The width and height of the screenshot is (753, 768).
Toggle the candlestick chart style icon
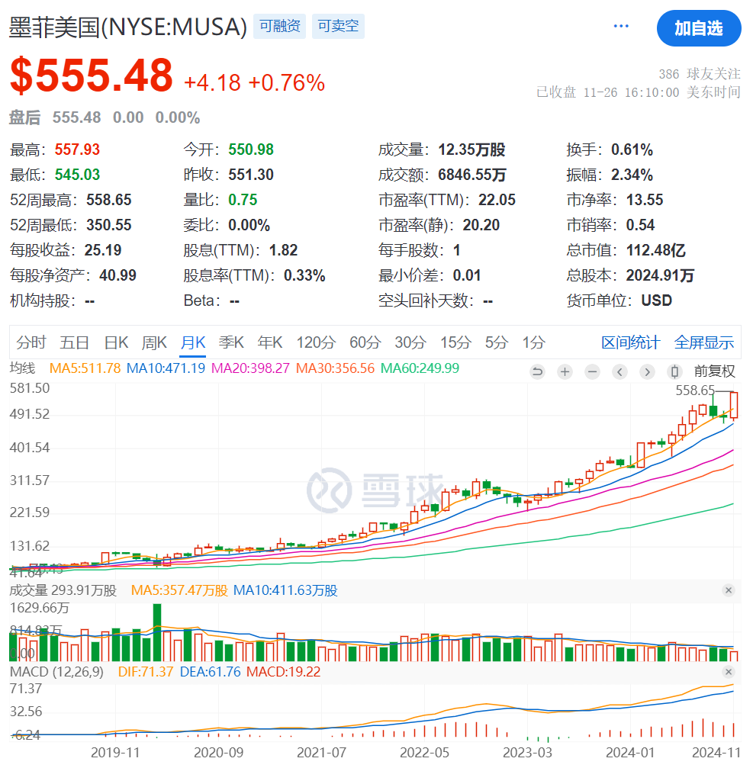(674, 372)
